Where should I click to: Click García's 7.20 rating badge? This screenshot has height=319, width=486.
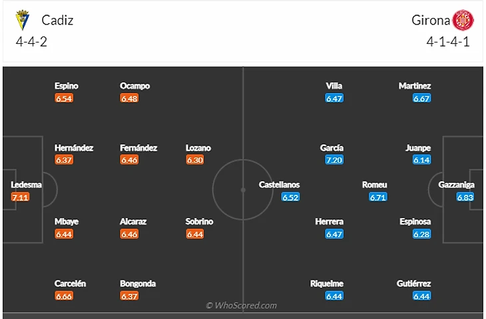[334, 160]
